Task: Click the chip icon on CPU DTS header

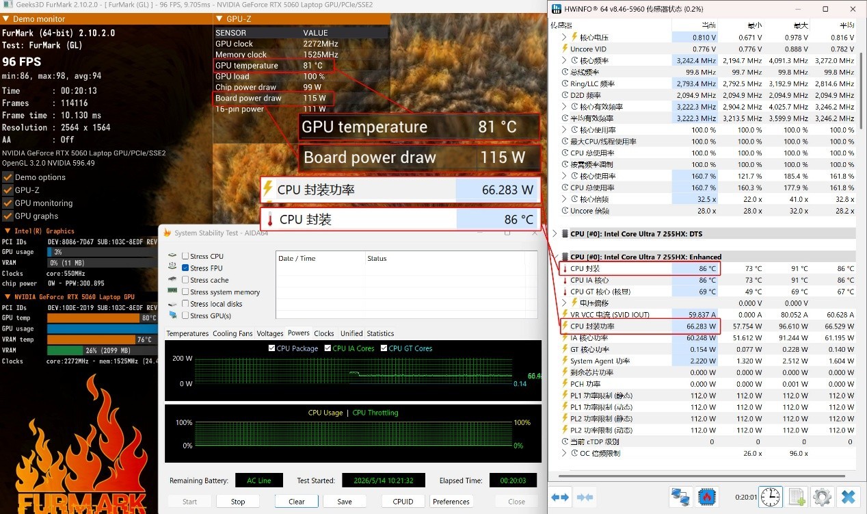Action: 565,233
